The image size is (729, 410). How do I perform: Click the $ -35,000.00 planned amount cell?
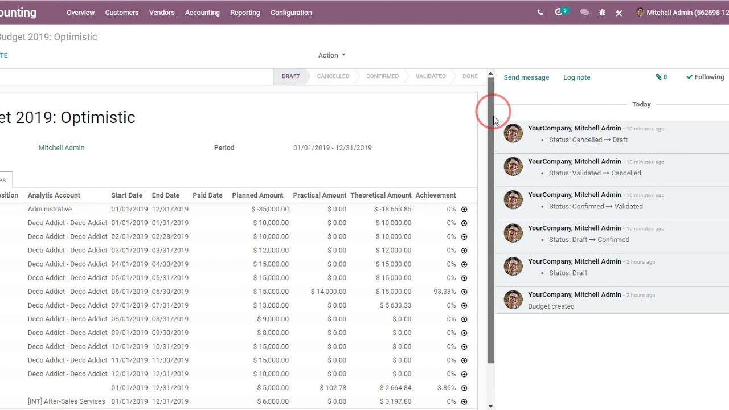[x=270, y=209]
